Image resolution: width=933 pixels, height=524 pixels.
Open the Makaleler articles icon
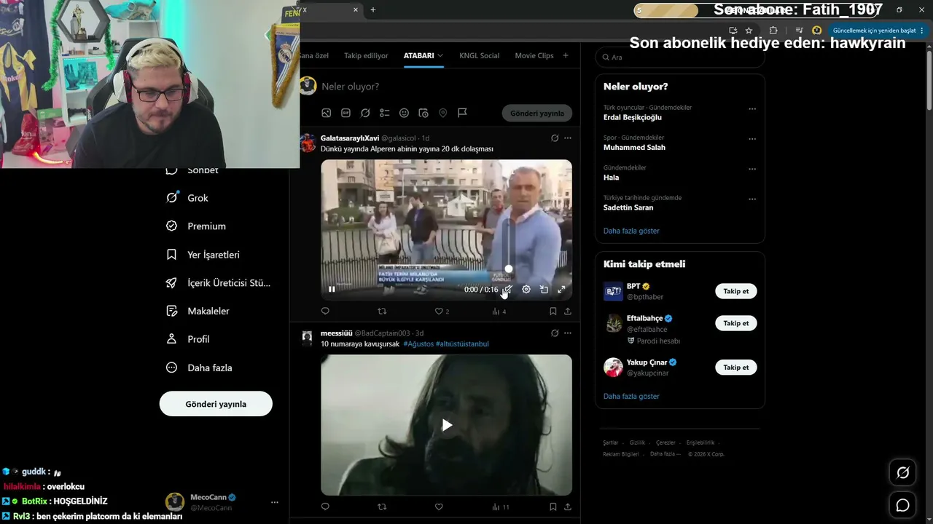click(x=172, y=311)
